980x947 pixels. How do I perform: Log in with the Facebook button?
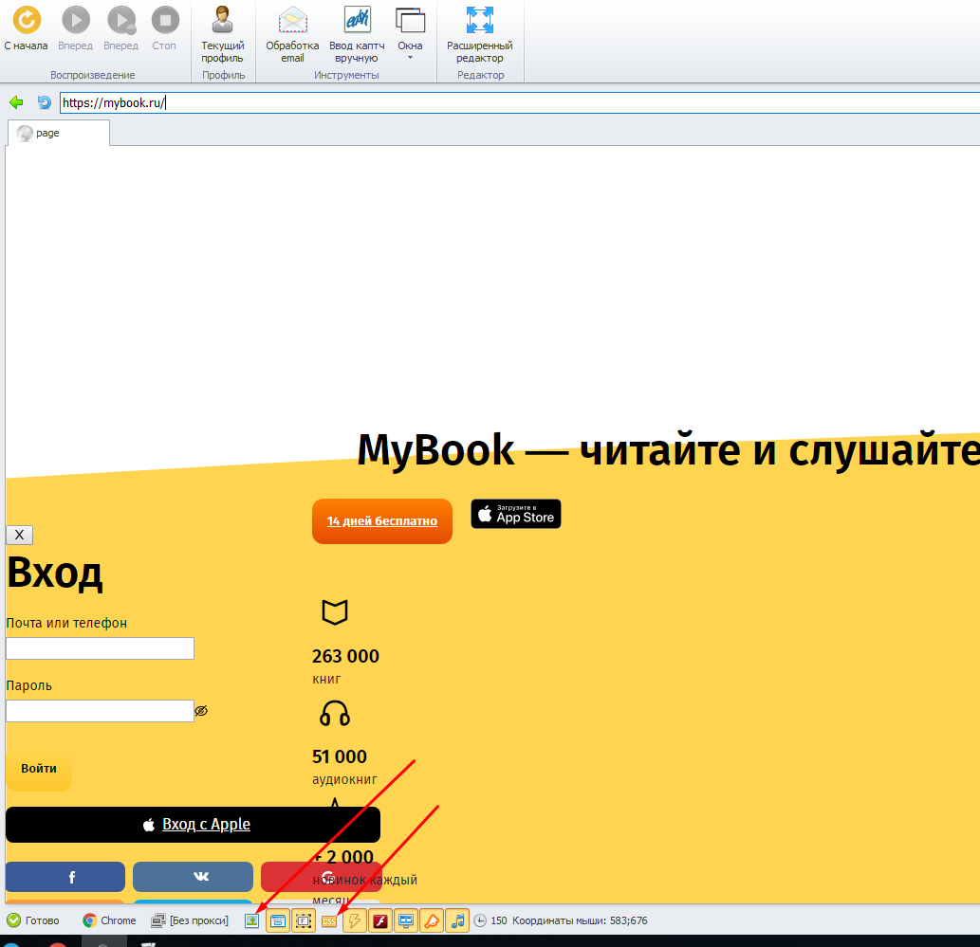(x=65, y=877)
